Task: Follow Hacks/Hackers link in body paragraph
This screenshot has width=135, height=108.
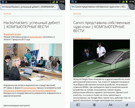Action: (x=30, y=88)
